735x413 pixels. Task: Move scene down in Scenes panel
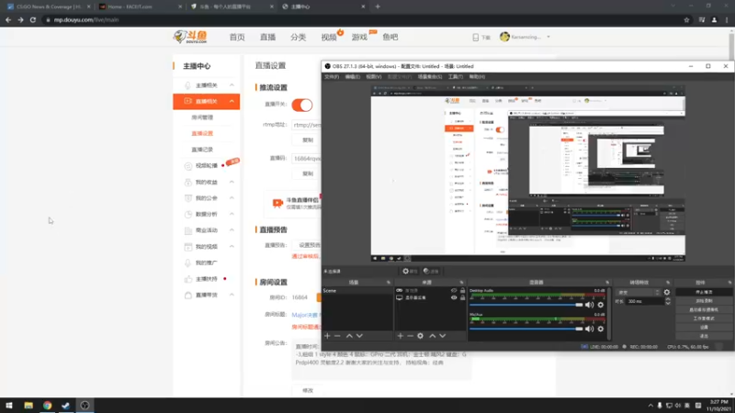click(359, 336)
